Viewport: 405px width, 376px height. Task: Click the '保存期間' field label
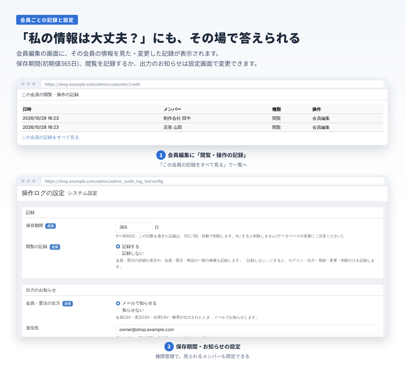click(34, 226)
